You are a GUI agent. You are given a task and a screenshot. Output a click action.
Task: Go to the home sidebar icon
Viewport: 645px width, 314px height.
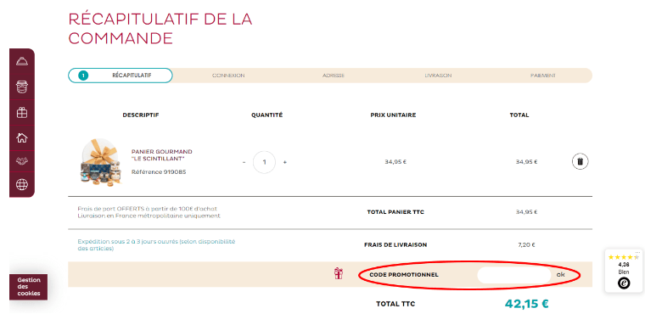click(x=22, y=137)
